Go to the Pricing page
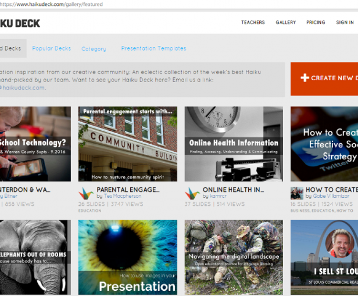Image resolution: width=358 pixels, height=296 pixels. 316,22
